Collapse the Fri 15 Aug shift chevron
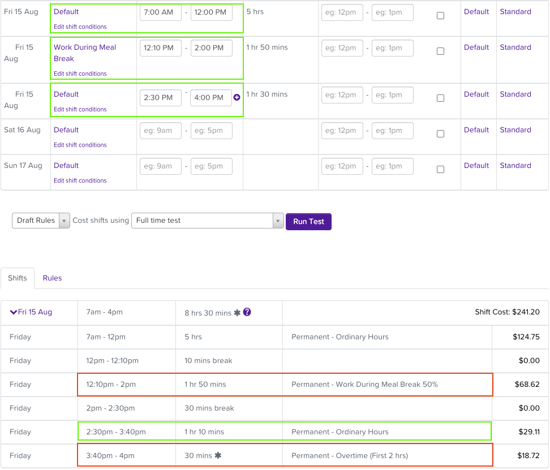Screen dimensions: 550x470 [x=14, y=312]
